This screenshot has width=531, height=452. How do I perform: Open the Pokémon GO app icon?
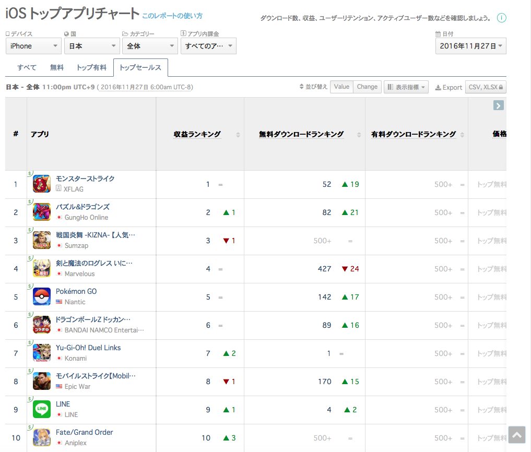42,296
